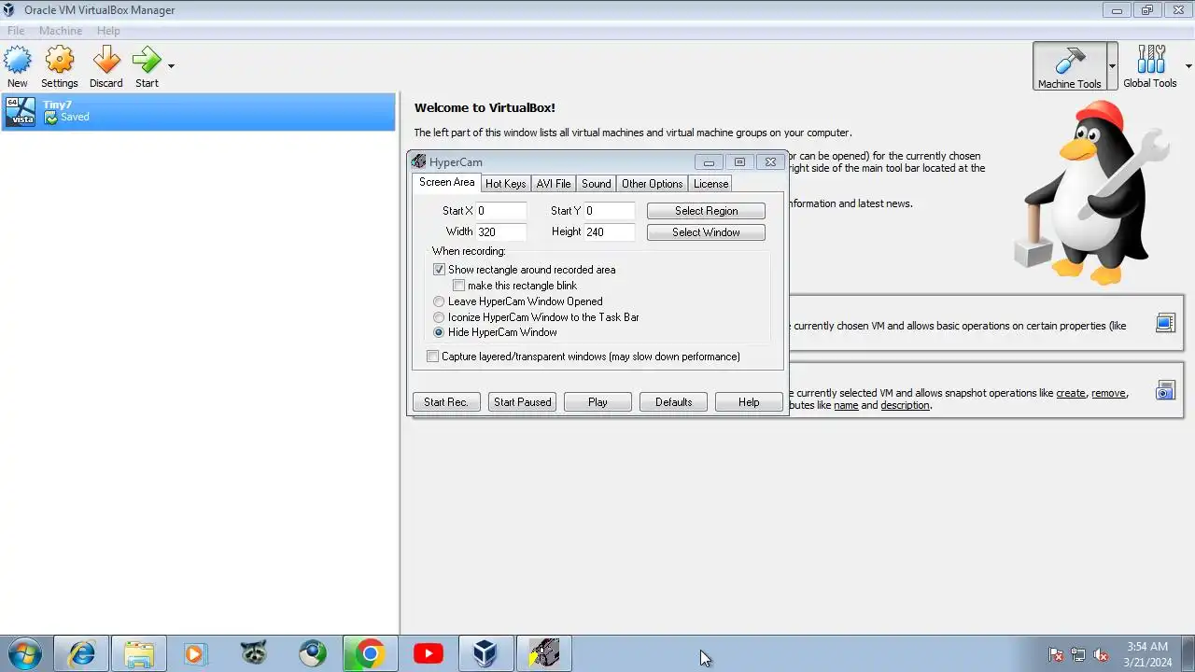
Task: Open VM Settings gear icon
Action: (x=60, y=62)
